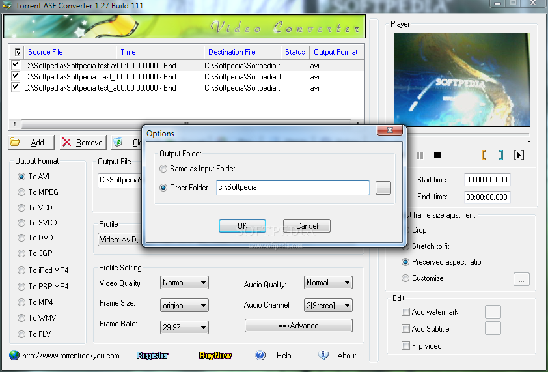Choose To FLV output format
548x372 pixels.
21,334
